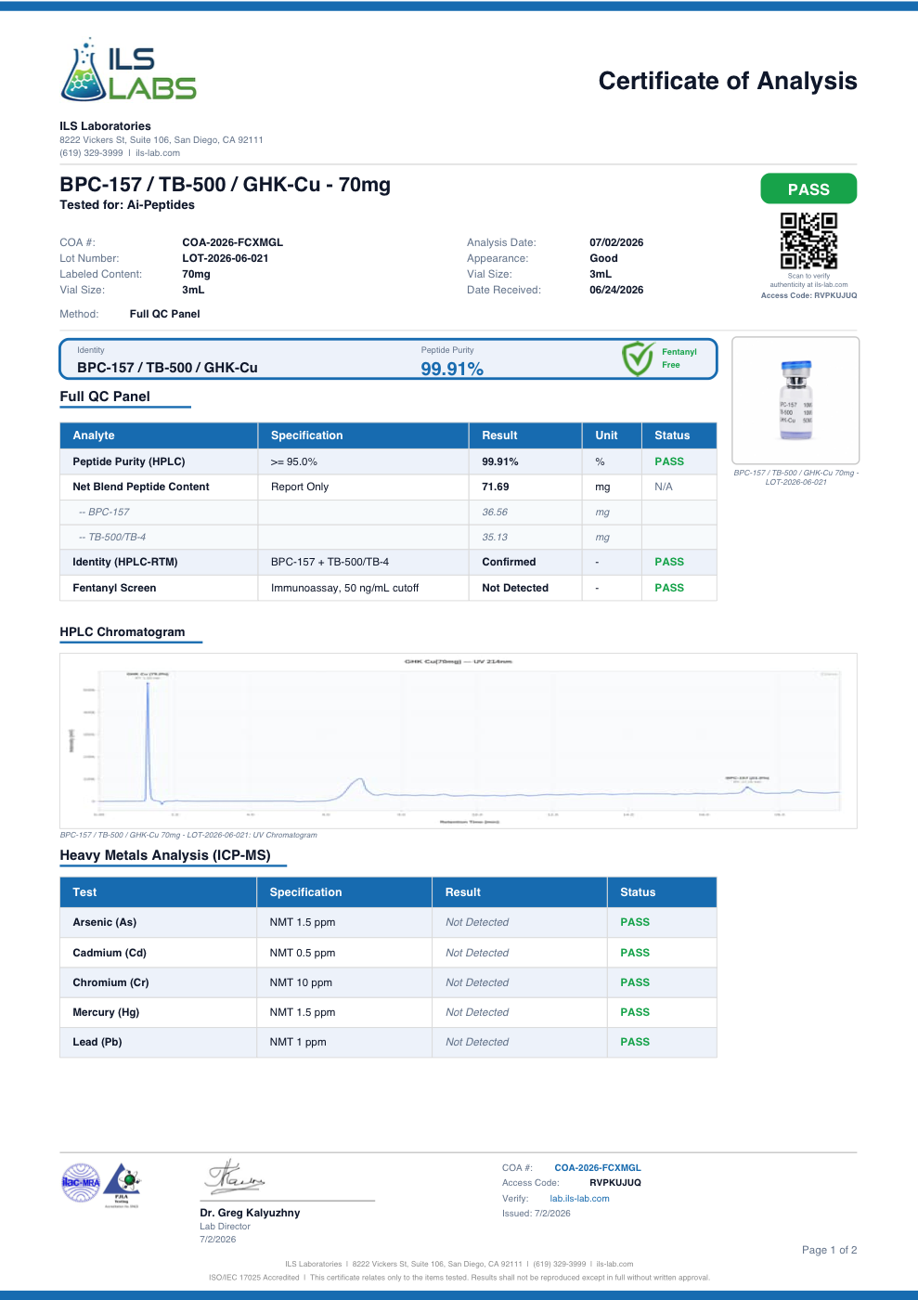Viewport: 918px width, 1300px height.
Task: Select 'Issued: 7/2/2026' text
Action: (537, 1214)
